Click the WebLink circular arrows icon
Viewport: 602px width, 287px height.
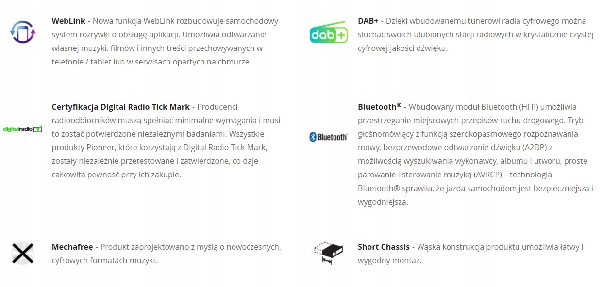coord(23,33)
